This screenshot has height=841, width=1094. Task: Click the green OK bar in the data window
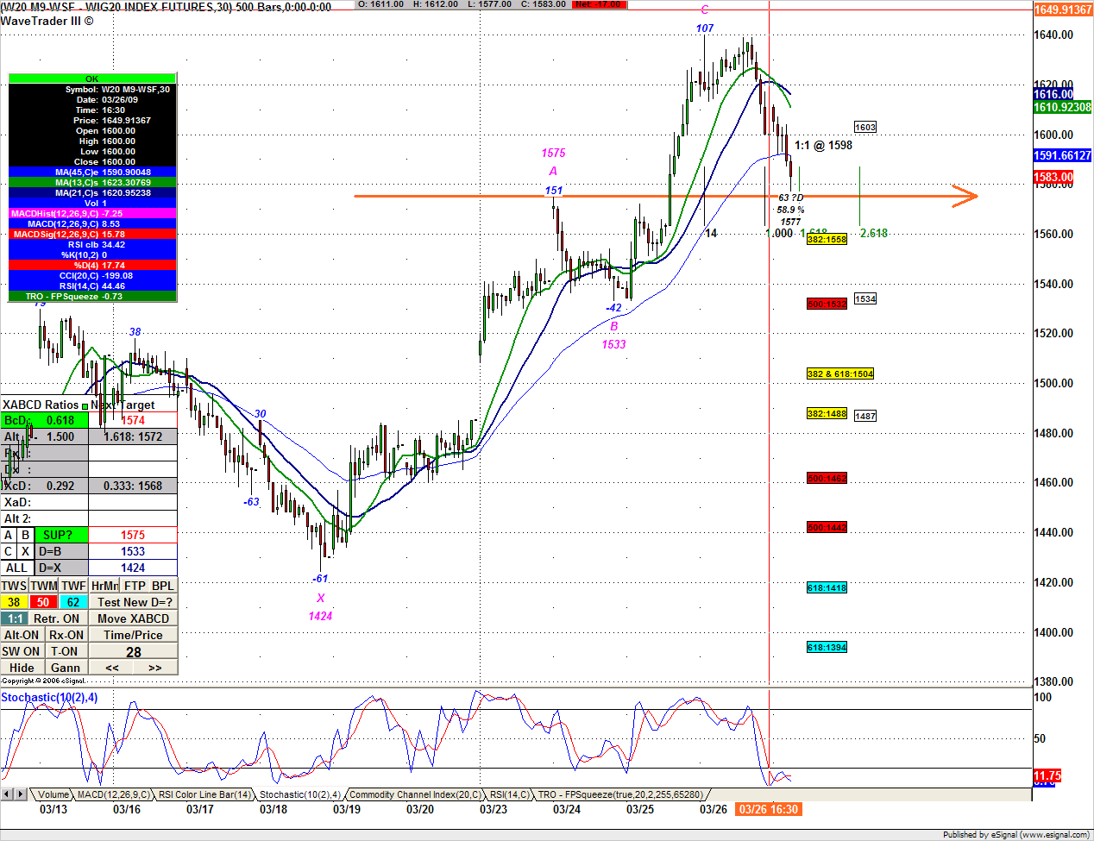pyautogui.click(x=92, y=78)
